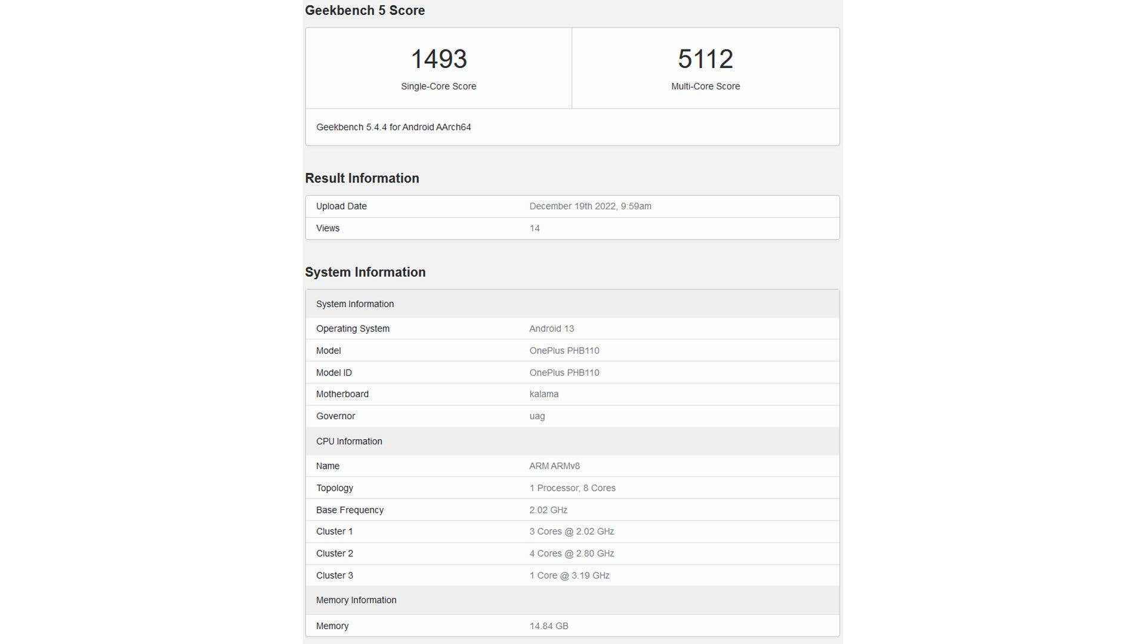The width and height of the screenshot is (1146, 644).
Task: Click the Upload Date row
Action: pos(341,206)
